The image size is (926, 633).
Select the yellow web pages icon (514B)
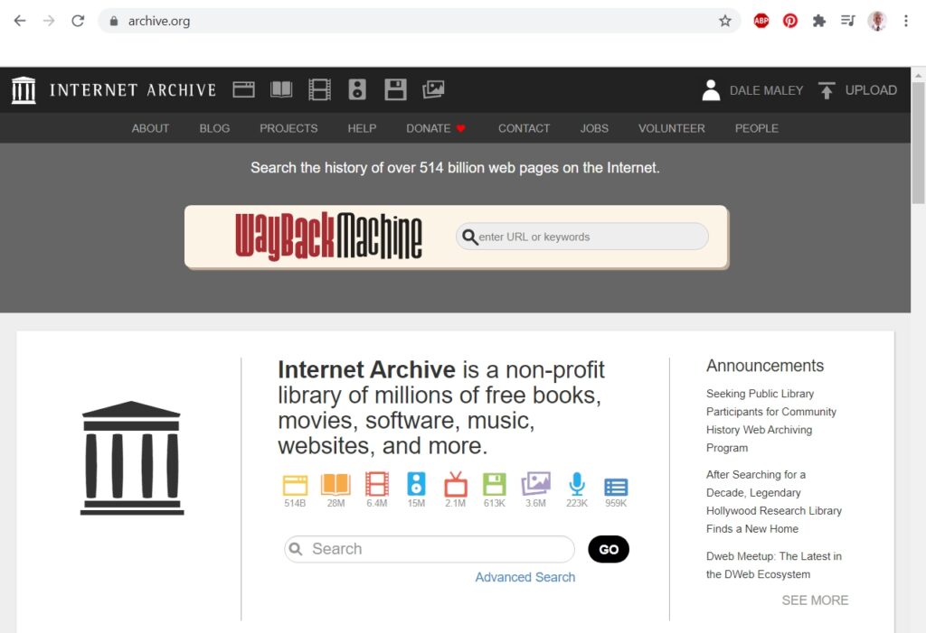(x=295, y=485)
